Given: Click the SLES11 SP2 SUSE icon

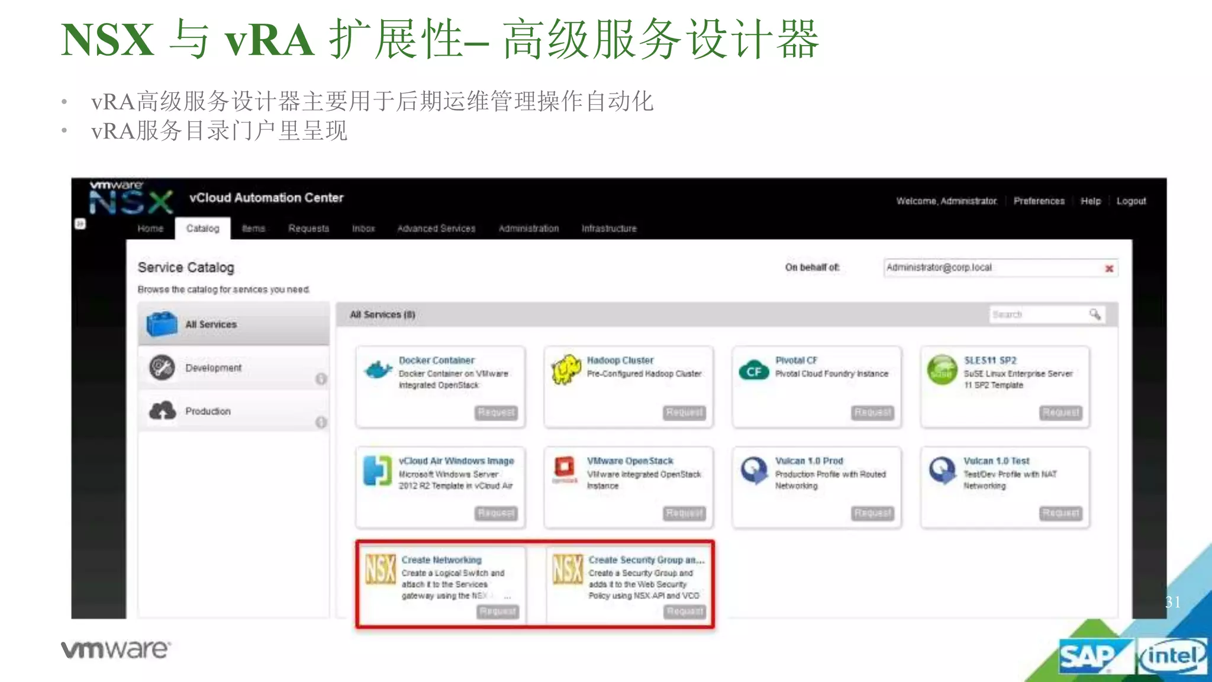Looking at the screenshot, I should coord(942,370).
